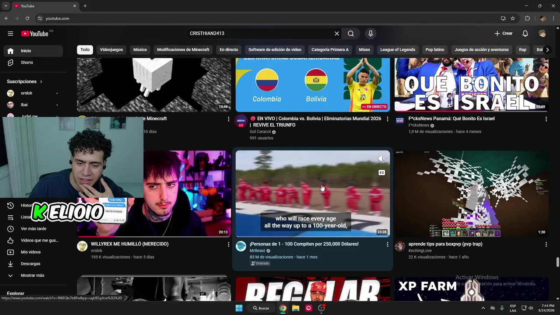This screenshot has width=560, height=315.
Task: Select the Música filter chip
Action: click(x=140, y=50)
